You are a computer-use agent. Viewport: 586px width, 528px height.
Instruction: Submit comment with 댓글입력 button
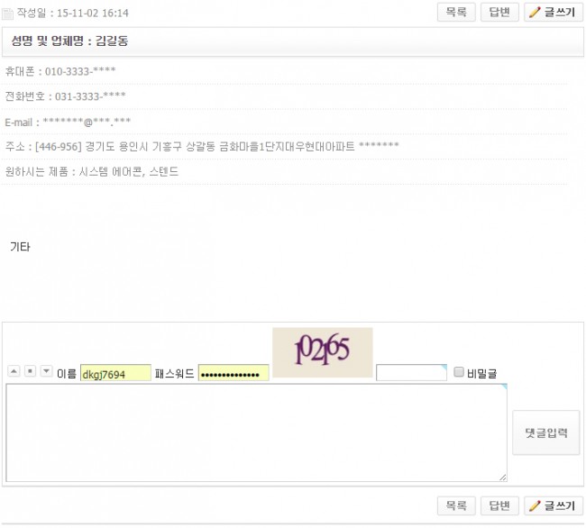[546, 432]
